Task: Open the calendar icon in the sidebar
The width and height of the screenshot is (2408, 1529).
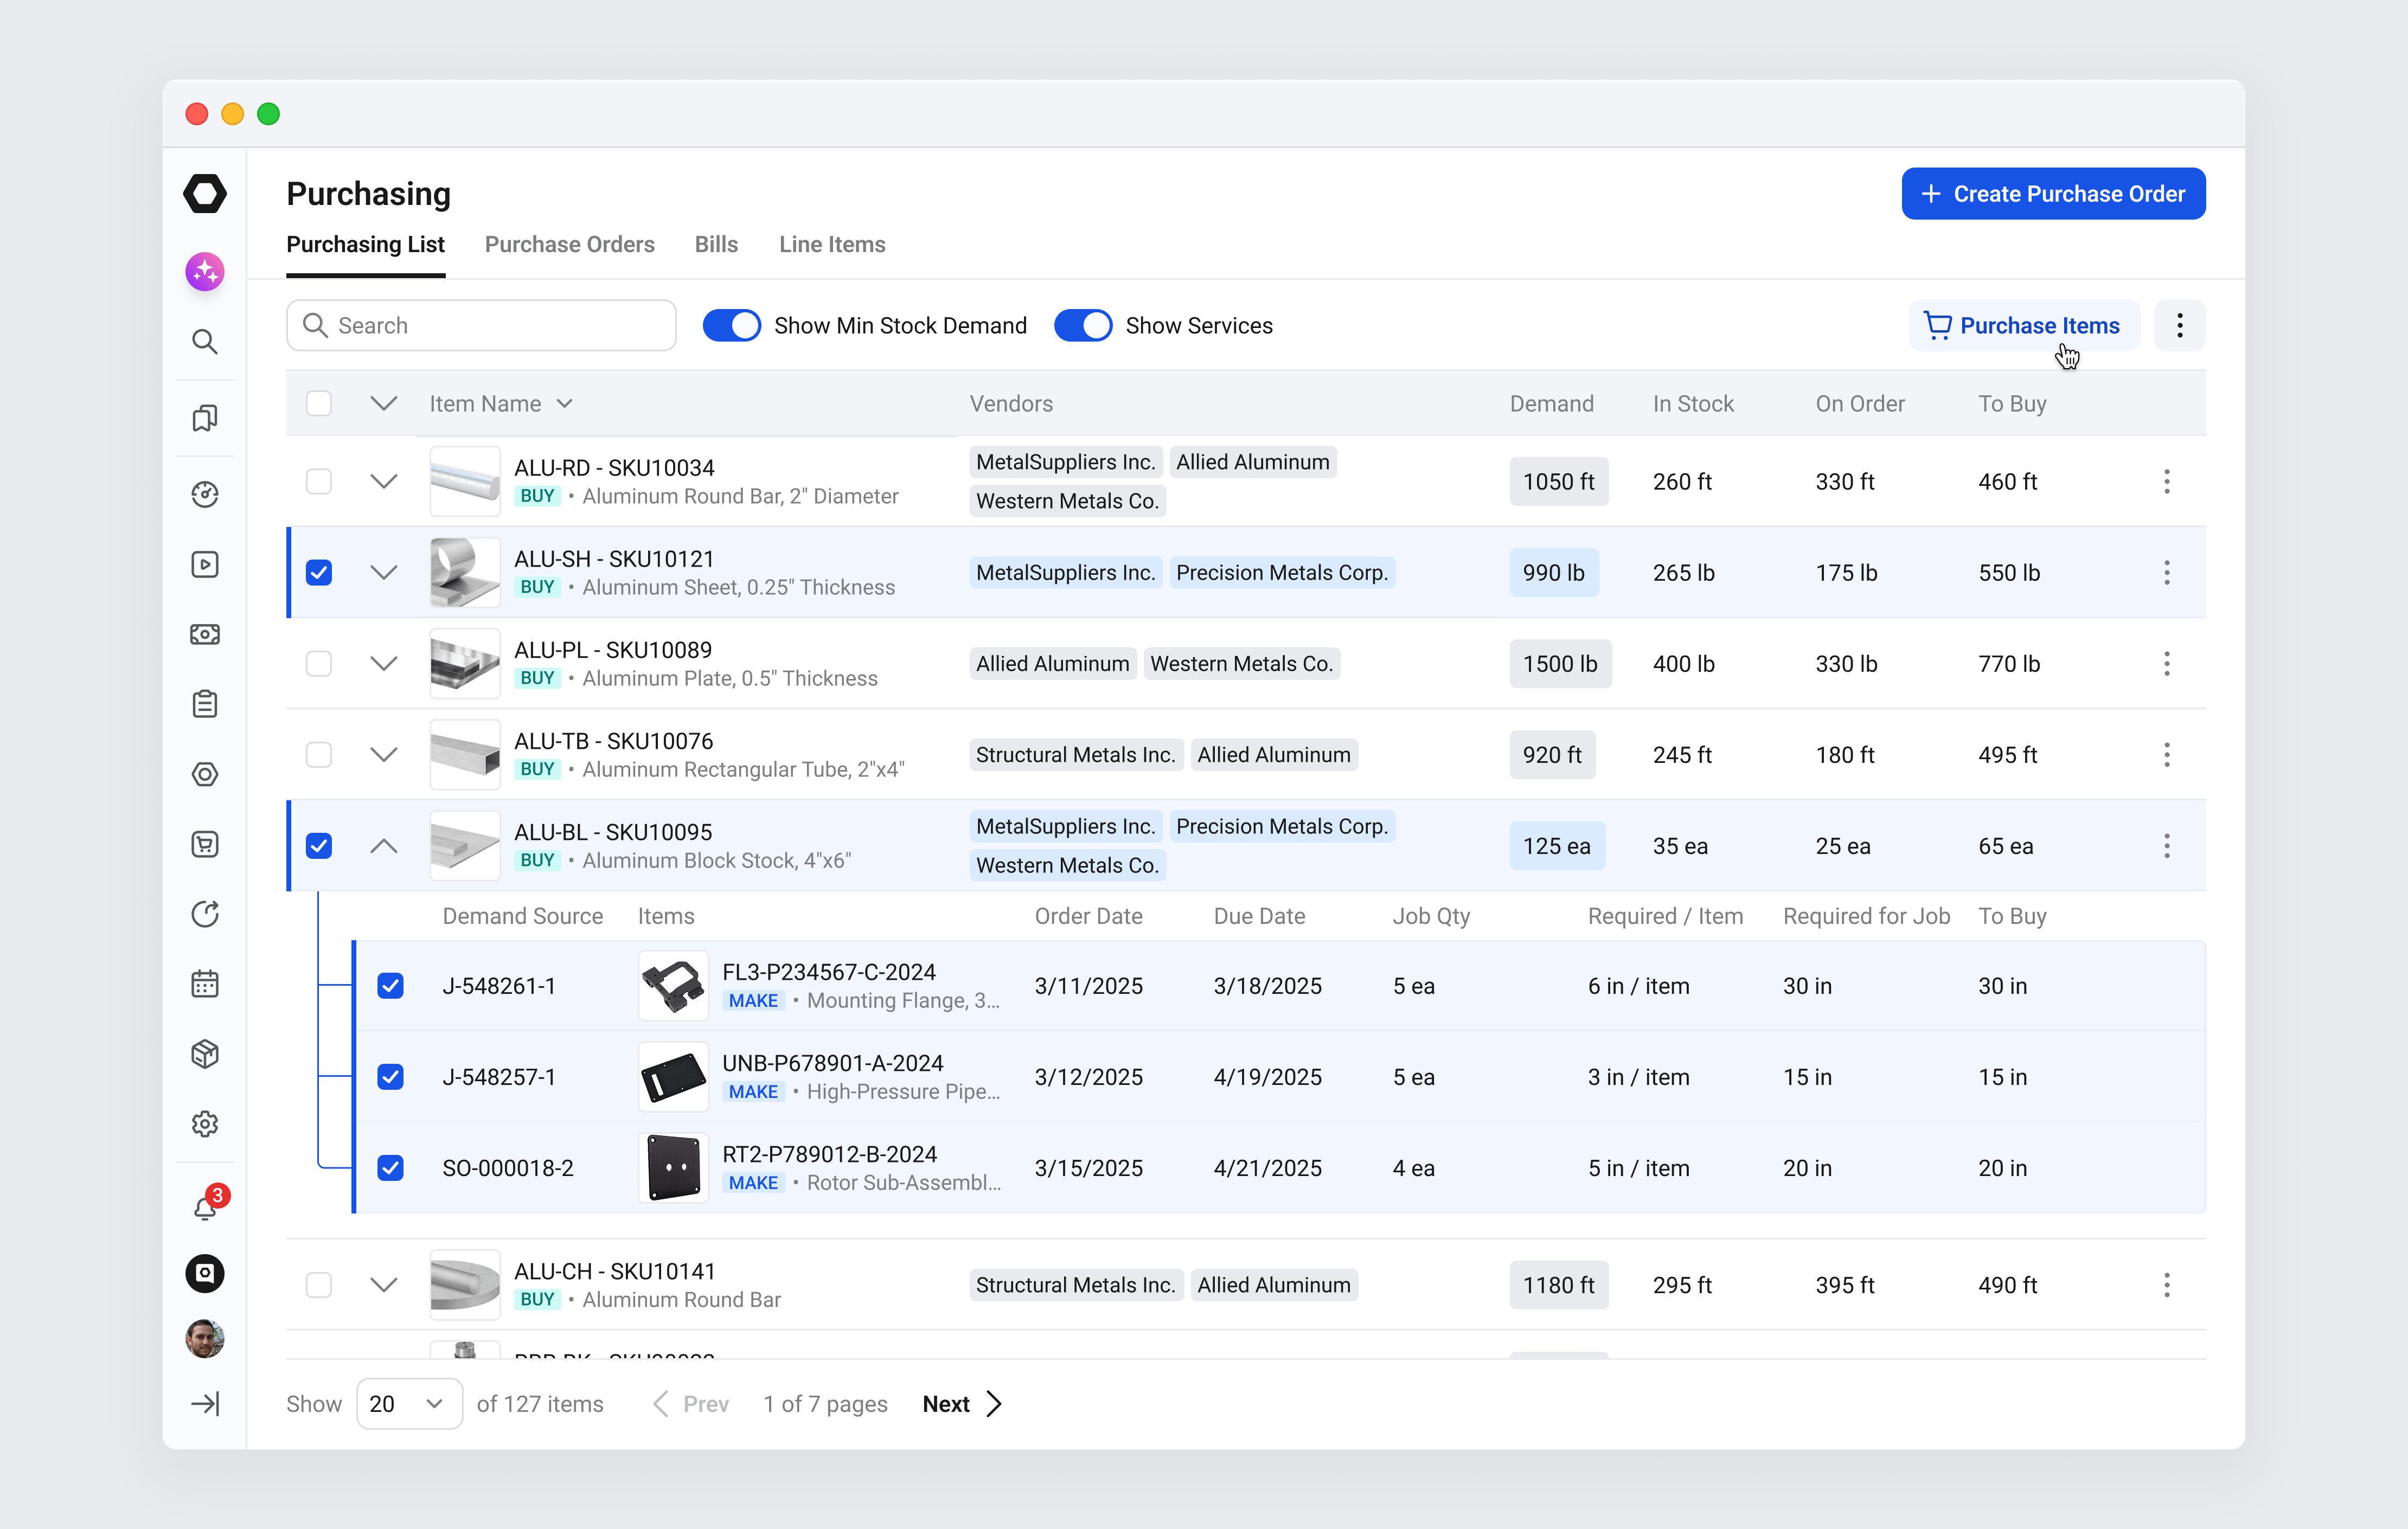Action: [x=205, y=984]
